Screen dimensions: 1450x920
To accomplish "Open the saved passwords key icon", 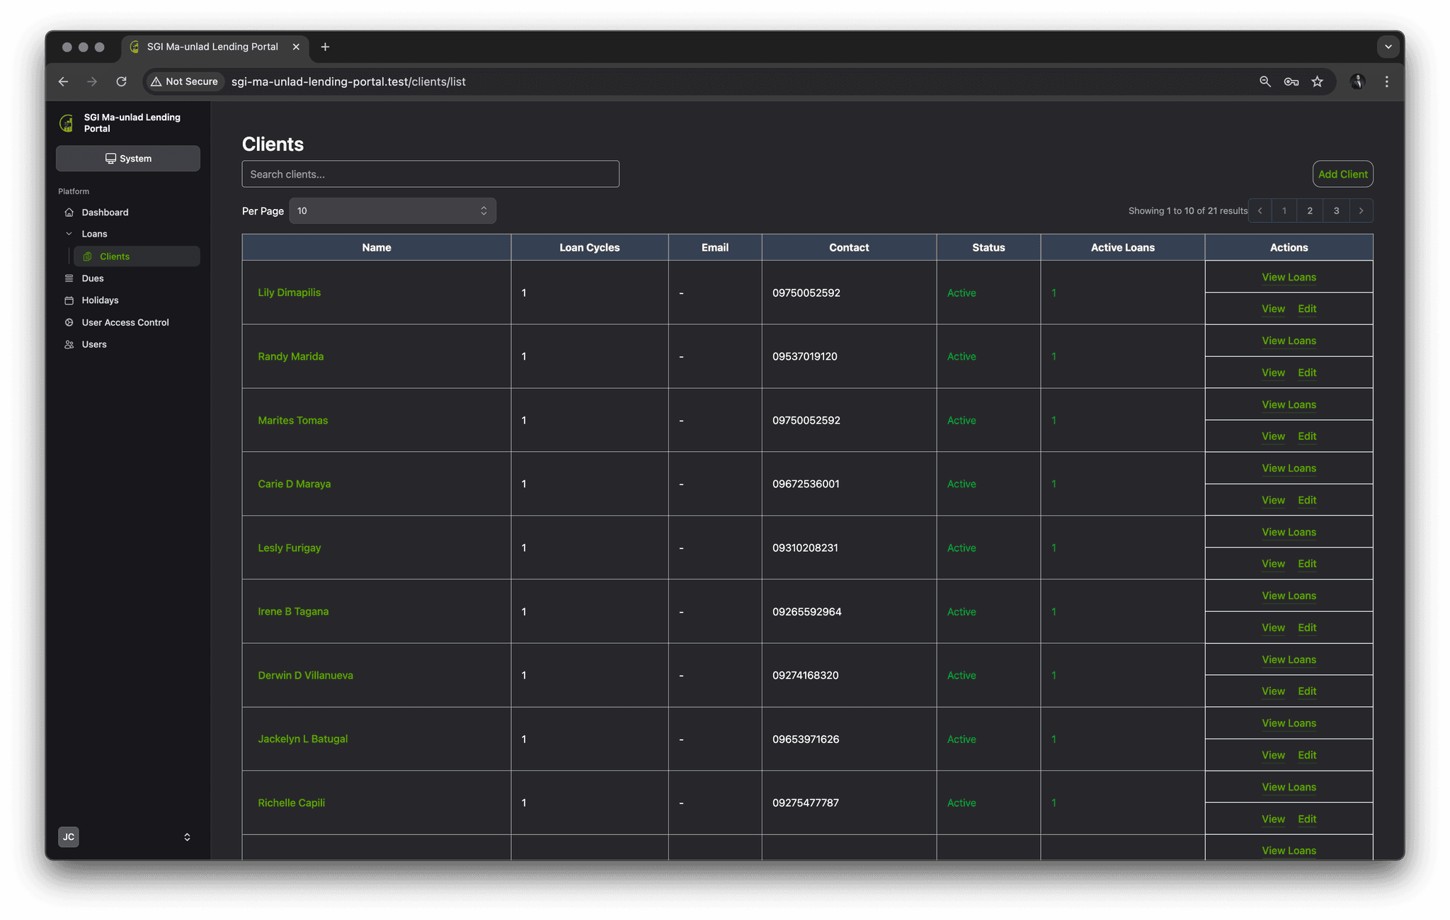I will click(x=1291, y=81).
